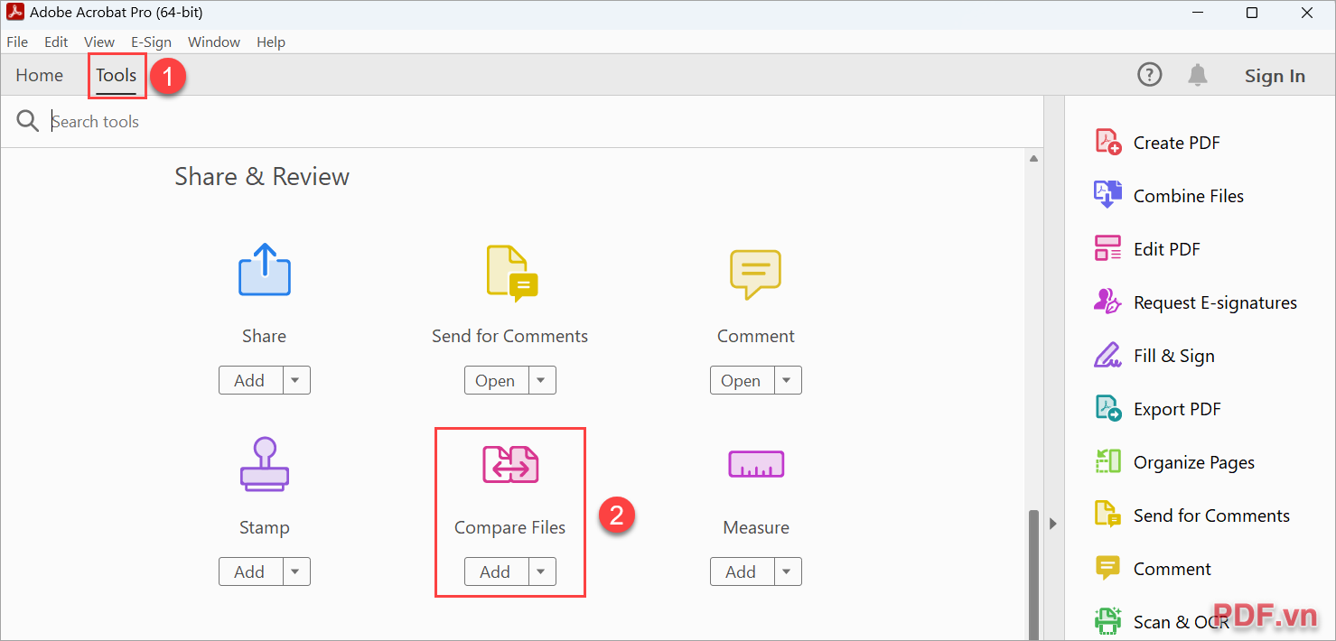
Task: Click the Compare Files tool icon
Action: pos(510,464)
